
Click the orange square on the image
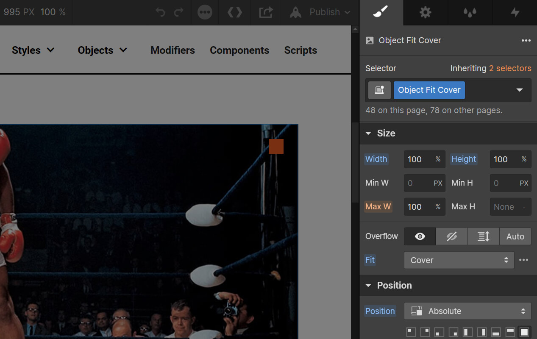[x=276, y=146]
